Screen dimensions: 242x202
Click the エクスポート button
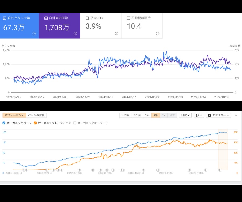pos(218,115)
